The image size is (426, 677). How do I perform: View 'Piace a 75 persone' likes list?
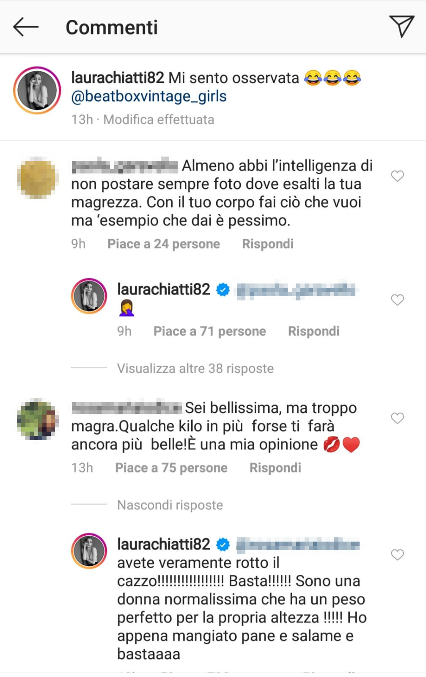pyautogui.click(x=171, y=468)
